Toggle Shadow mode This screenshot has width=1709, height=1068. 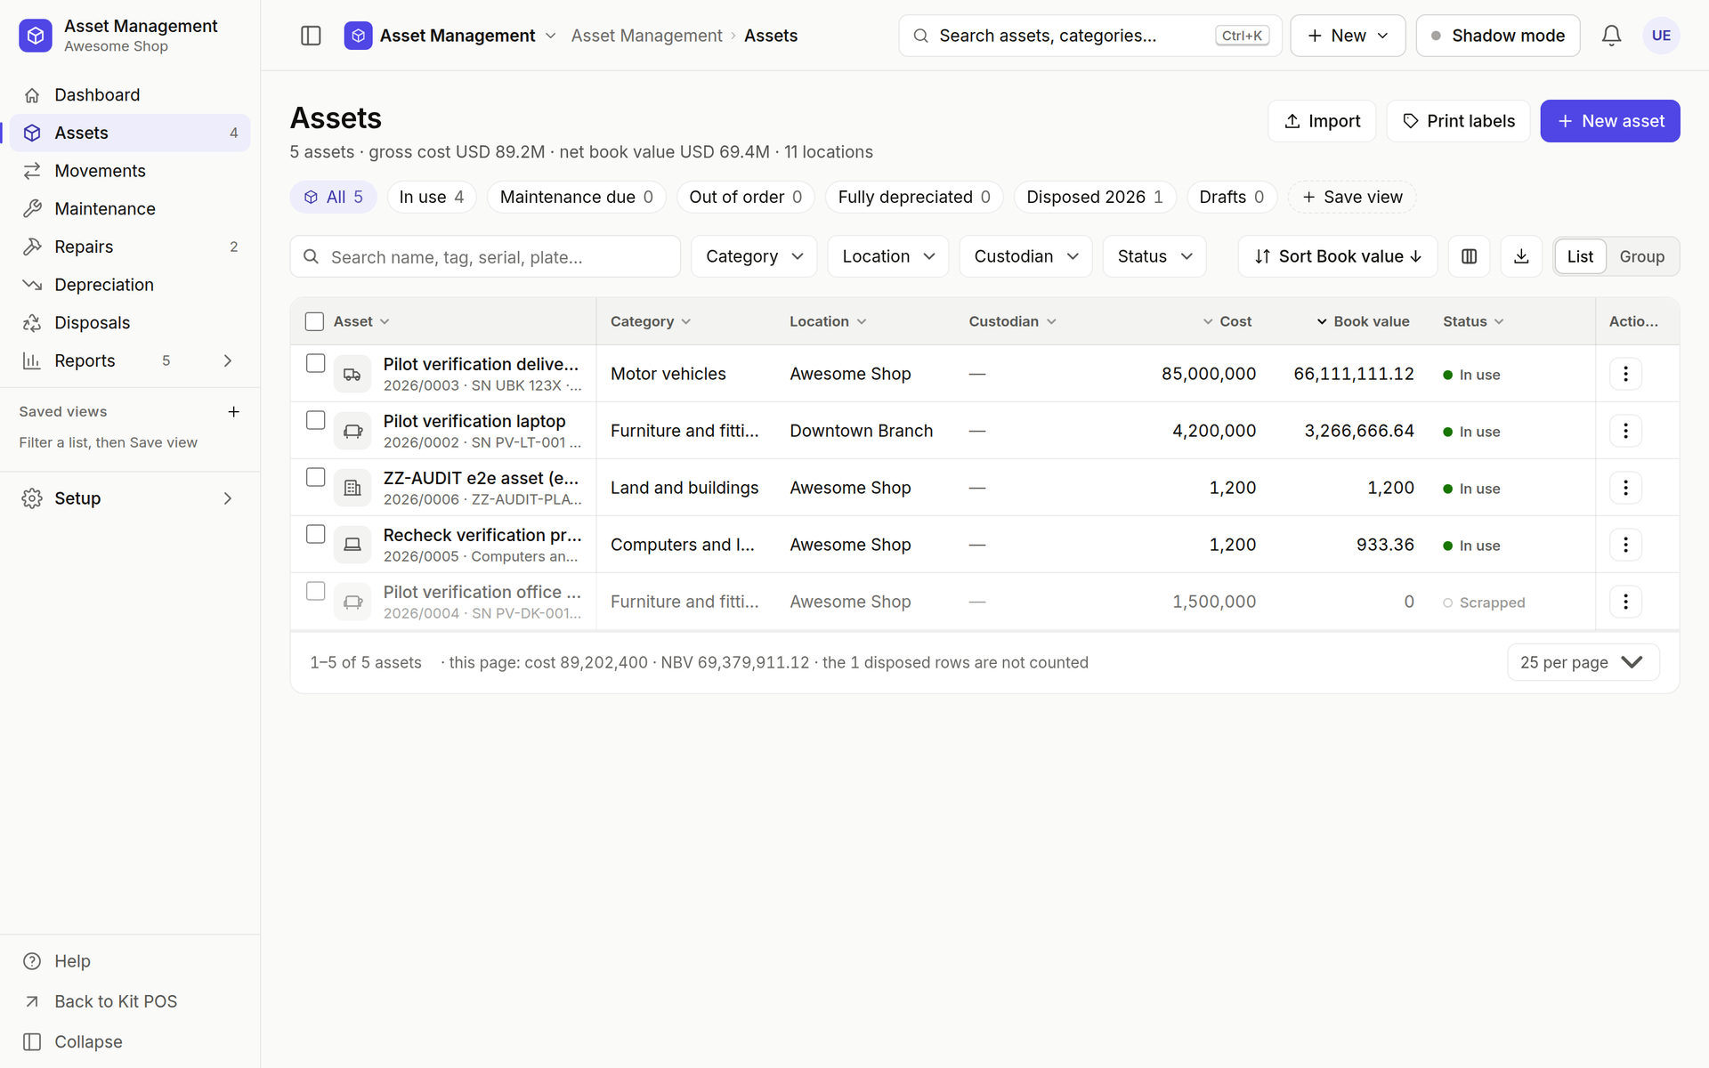(1498, 36)
